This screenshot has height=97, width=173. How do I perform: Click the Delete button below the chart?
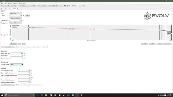(24, 44)
